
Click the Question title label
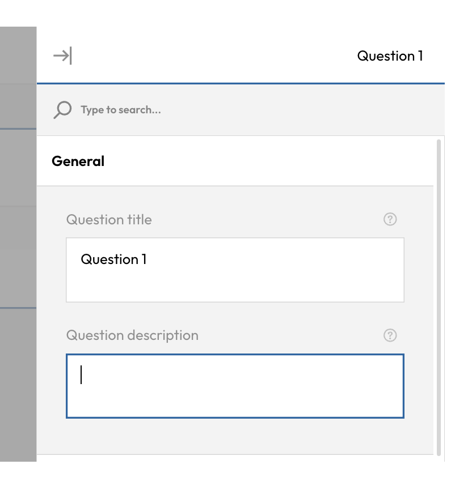click(x=109, y=219)
